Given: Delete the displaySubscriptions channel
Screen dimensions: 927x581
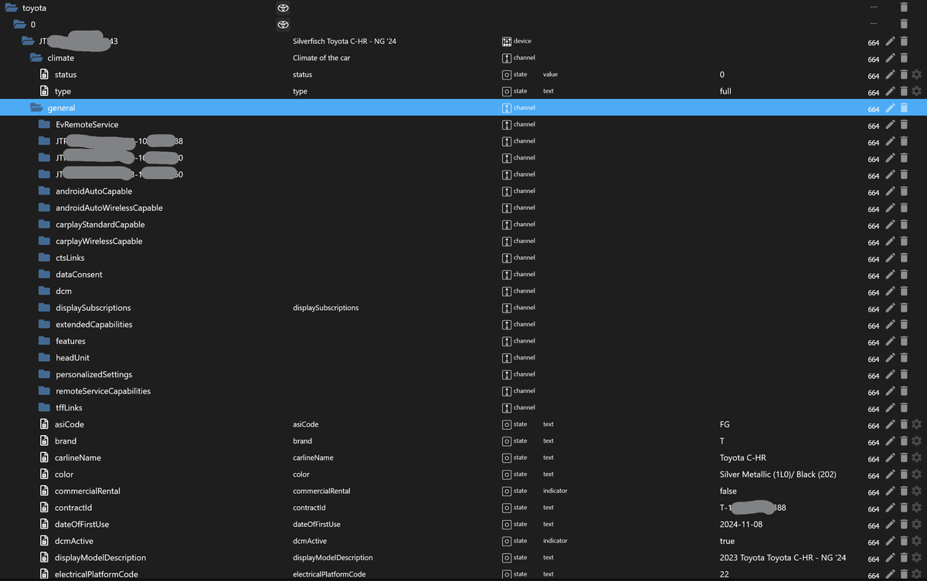Looking at the screenshot, I should tap(904, 308).
